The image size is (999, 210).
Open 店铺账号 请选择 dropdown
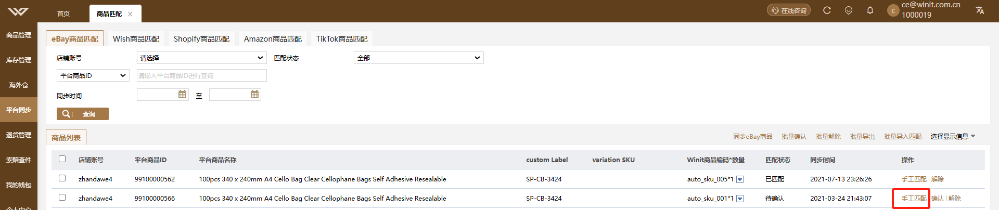click(x=202, y=58)
